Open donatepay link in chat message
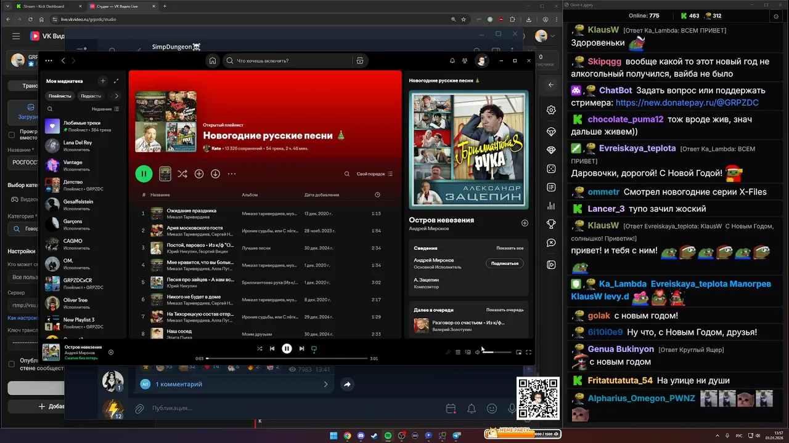Image resolution: width=789 pixels, height=443 pixels. pos(687,103)
